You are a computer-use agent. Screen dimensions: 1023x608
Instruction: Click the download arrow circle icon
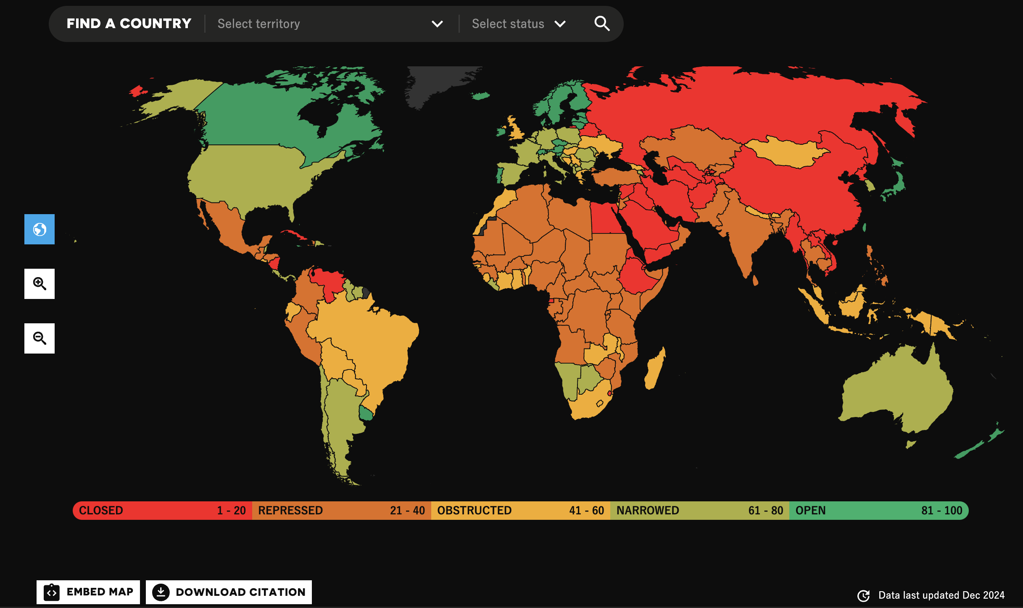[161, 592]
